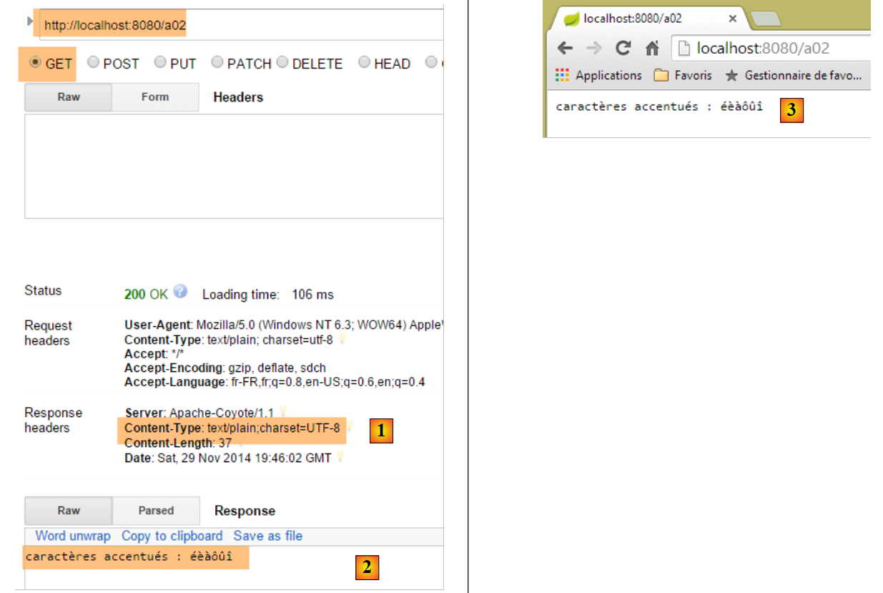Reload the localhost page

623,49
